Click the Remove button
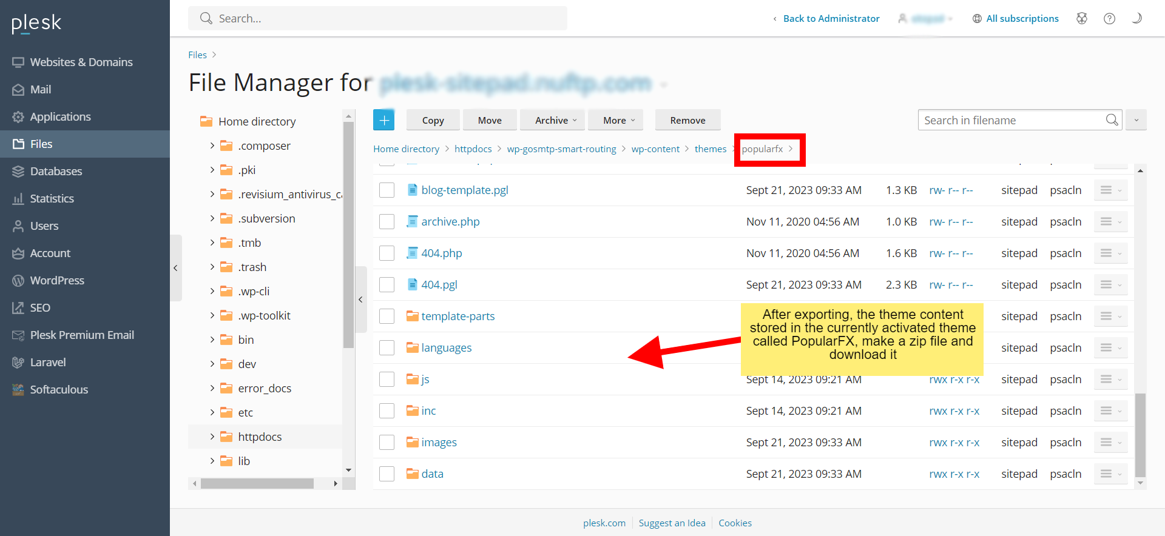 point(687,120)
